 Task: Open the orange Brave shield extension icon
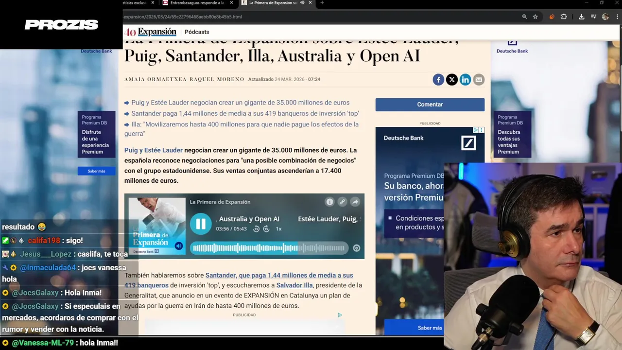pyautogui.click(x=552, y=17)
